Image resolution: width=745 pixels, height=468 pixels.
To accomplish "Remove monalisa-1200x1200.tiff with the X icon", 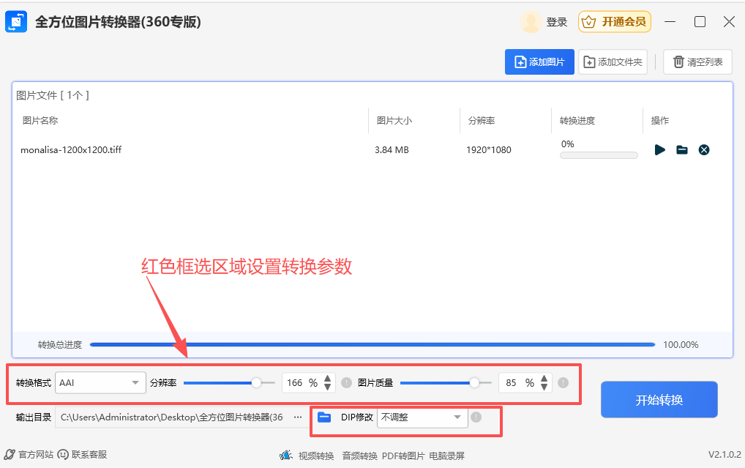I will [x=704, y=149].
